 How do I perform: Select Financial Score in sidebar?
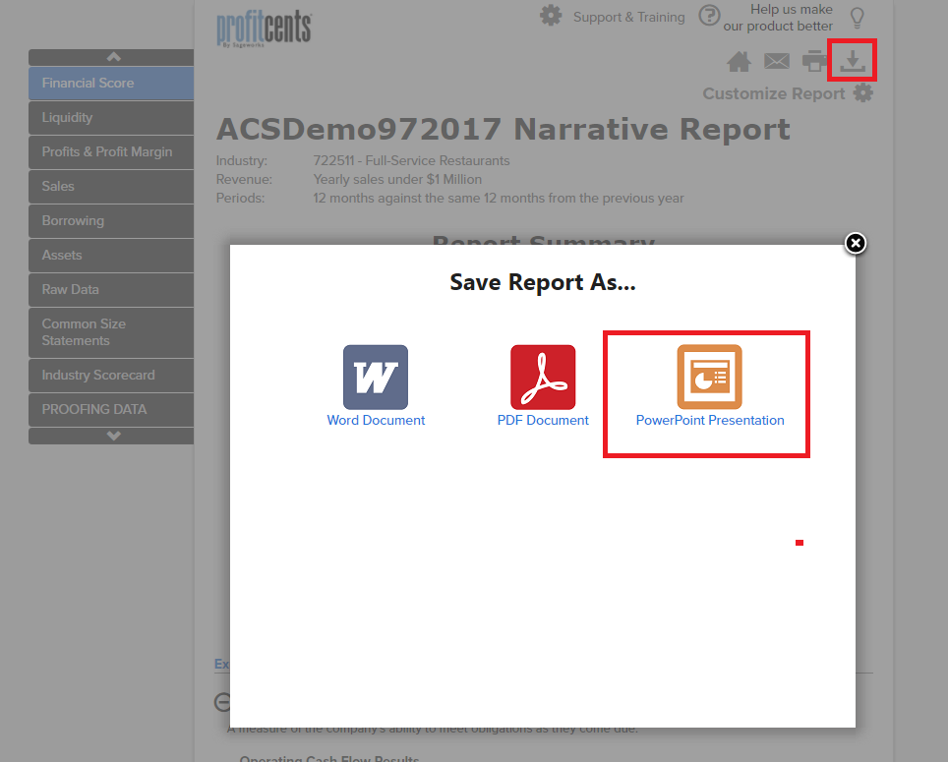pyautogui.click(x=111, y=84)
